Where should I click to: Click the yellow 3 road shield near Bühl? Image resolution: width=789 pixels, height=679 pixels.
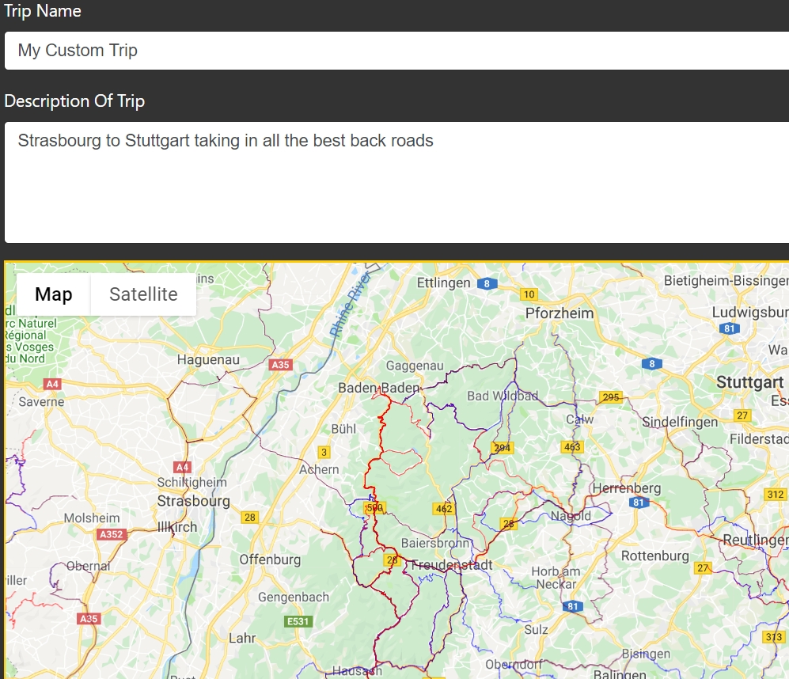323,453
